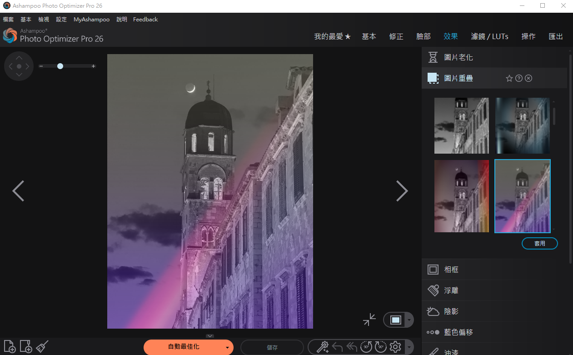
Task: Click the magic wand auto-optimize icon
Action: click(x=322, y=347)
